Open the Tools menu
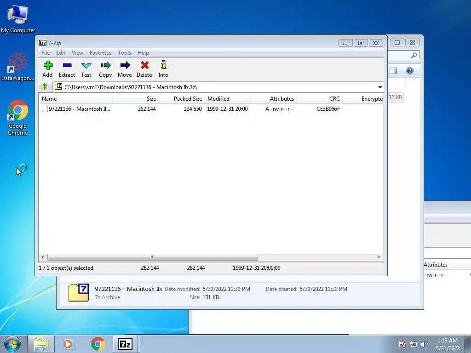The height and width of the screenshot is (353, 471). point(124,53)
